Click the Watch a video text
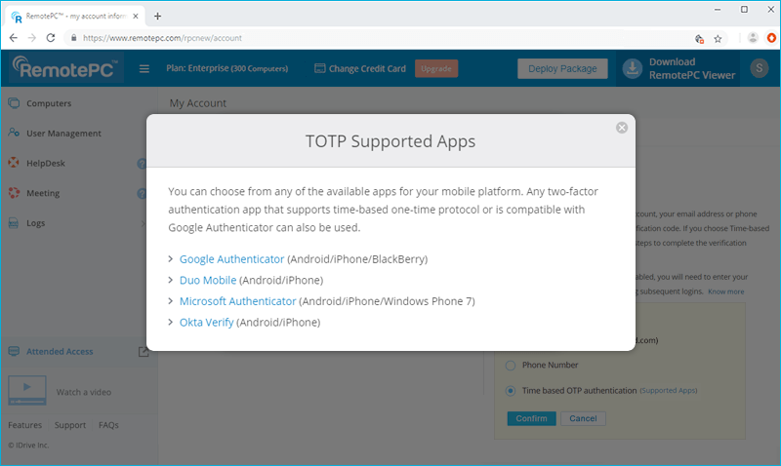Viewport: 781px width, 466px height. pos(84,392)
